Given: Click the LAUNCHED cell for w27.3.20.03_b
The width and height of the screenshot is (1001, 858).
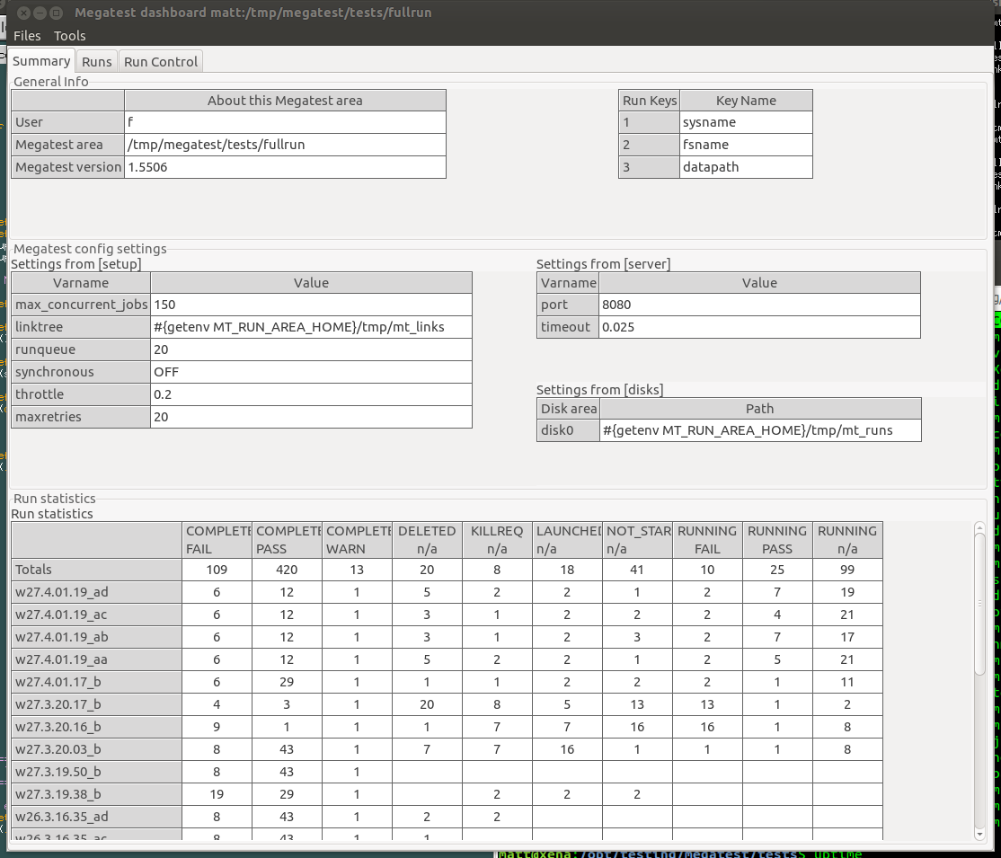Looking at the screenshot, I should (568, 748).
